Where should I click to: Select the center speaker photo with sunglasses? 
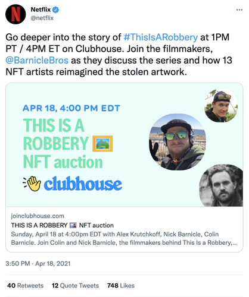click(178, 142)
